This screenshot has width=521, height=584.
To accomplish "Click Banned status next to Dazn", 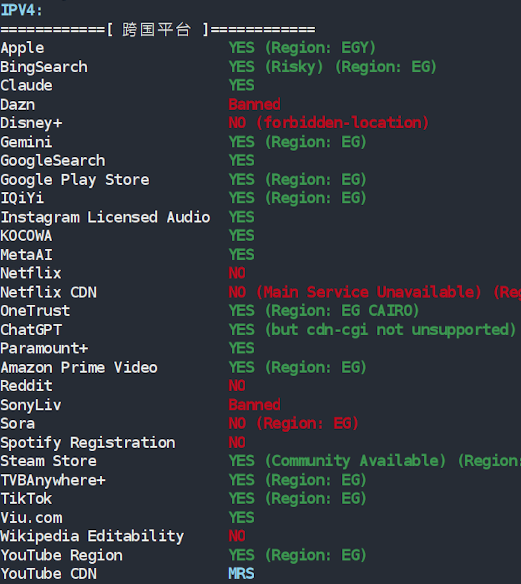I will click(254, 104).
